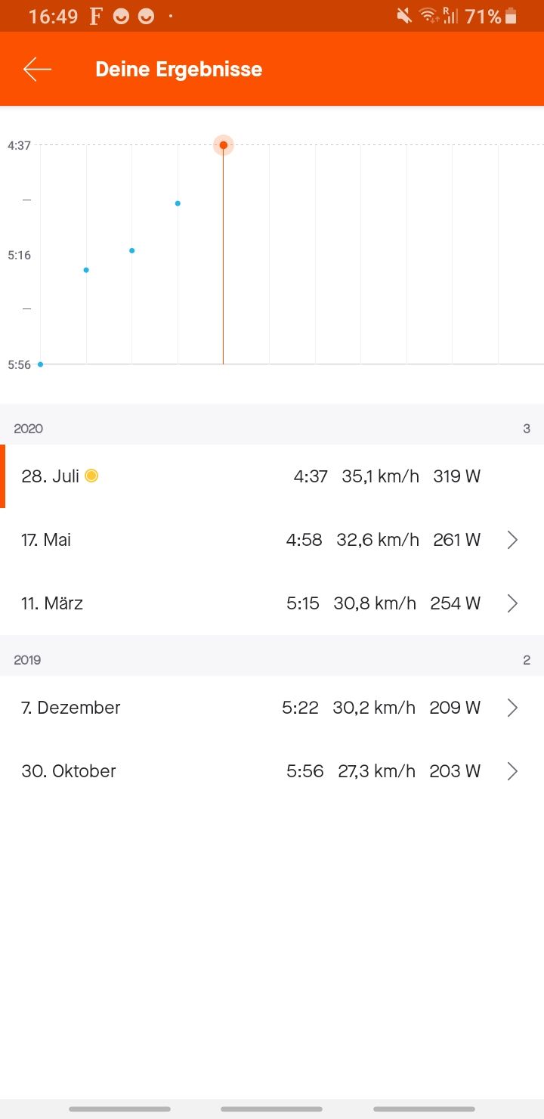Screen dimensions: 544x1119
Task: Tap the muted sound status icon
Action: [404, 16]
